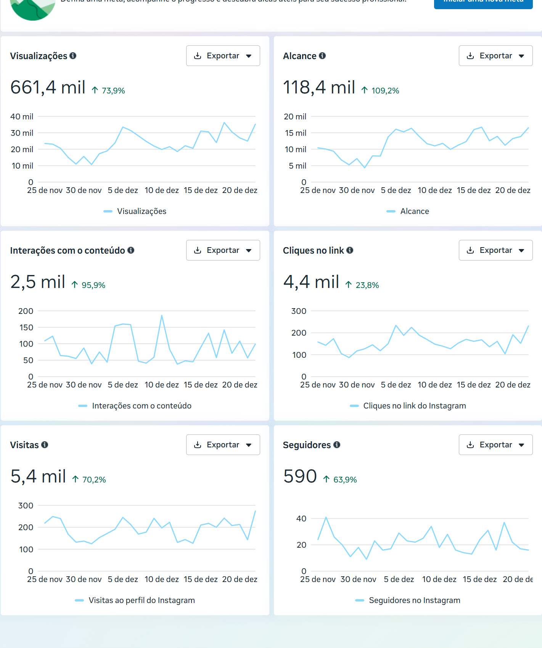The width and height of the screenshot is (542, 648).
Task: Click the info icon beside Alcance
Action: [x=322, y=56]
